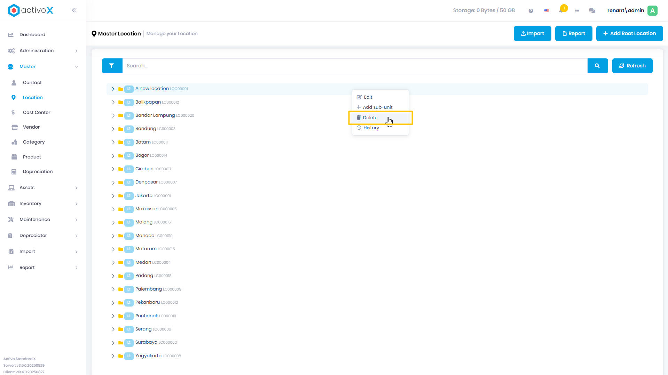Expand the Batam node
This screenshot has width=668, height=375.
(x=113, y=142)
